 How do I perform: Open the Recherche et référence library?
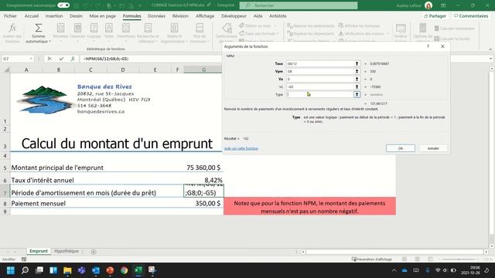[148, 32]
